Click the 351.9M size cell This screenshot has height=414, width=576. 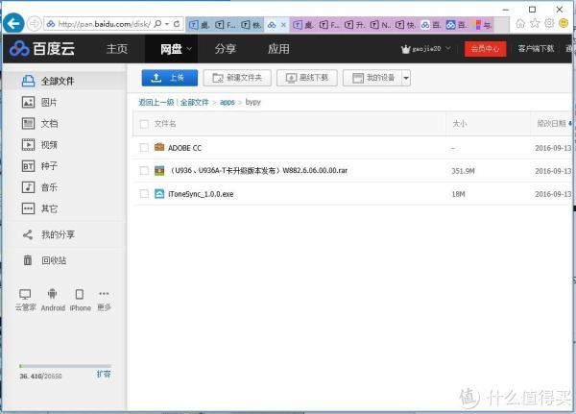463,171
